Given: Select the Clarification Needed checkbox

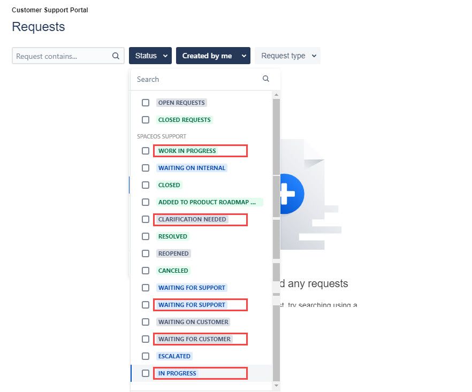Looking at the screenshot, I should (x=146, y=219).
